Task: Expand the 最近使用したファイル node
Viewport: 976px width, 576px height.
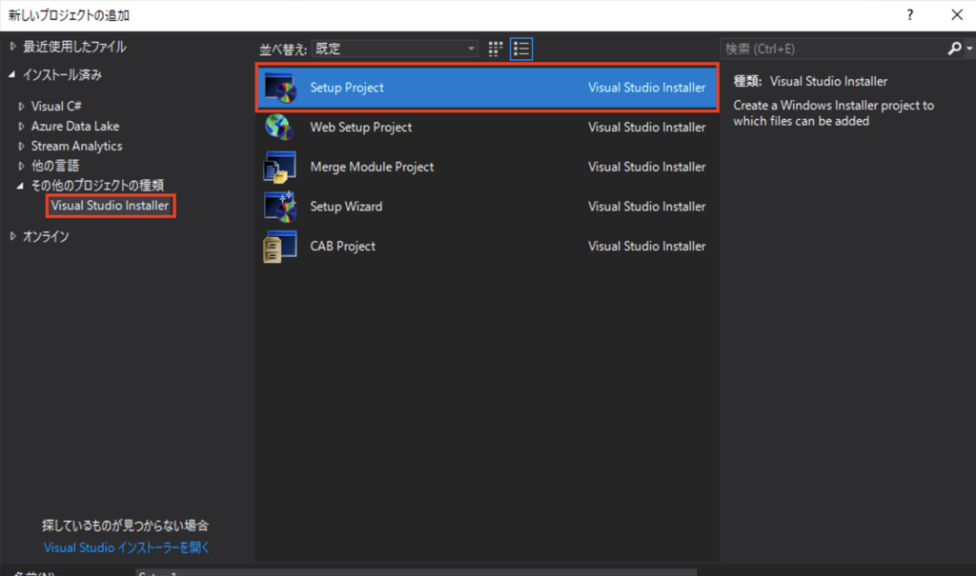Action: pyautogui.click(x=12, y=46)
